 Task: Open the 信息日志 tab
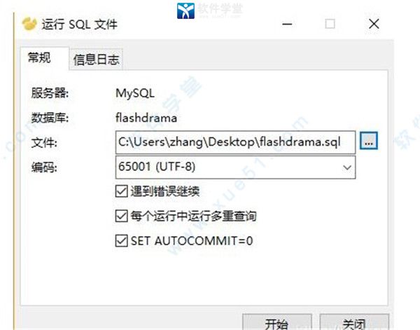click(96, 60)
